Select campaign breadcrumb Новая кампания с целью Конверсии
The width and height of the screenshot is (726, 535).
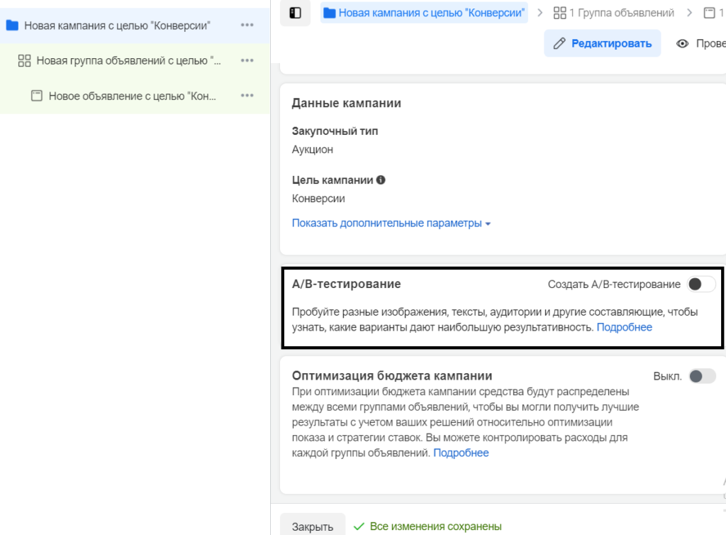(431, 13)
